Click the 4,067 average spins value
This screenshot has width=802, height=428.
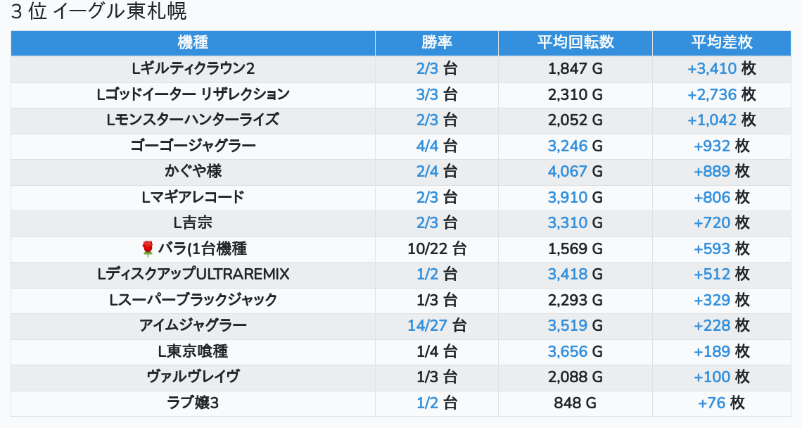pos(567,171)
